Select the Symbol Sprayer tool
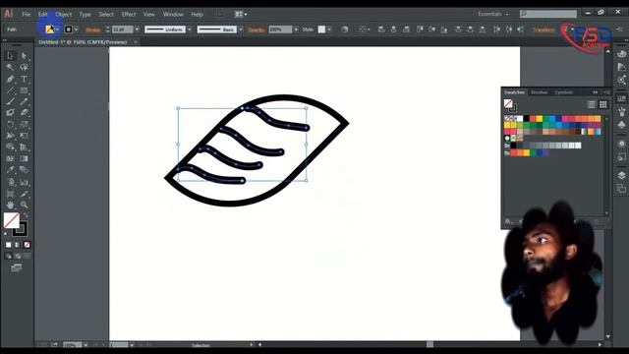Viewport: 629px width, 354px height. pos(11,182)
